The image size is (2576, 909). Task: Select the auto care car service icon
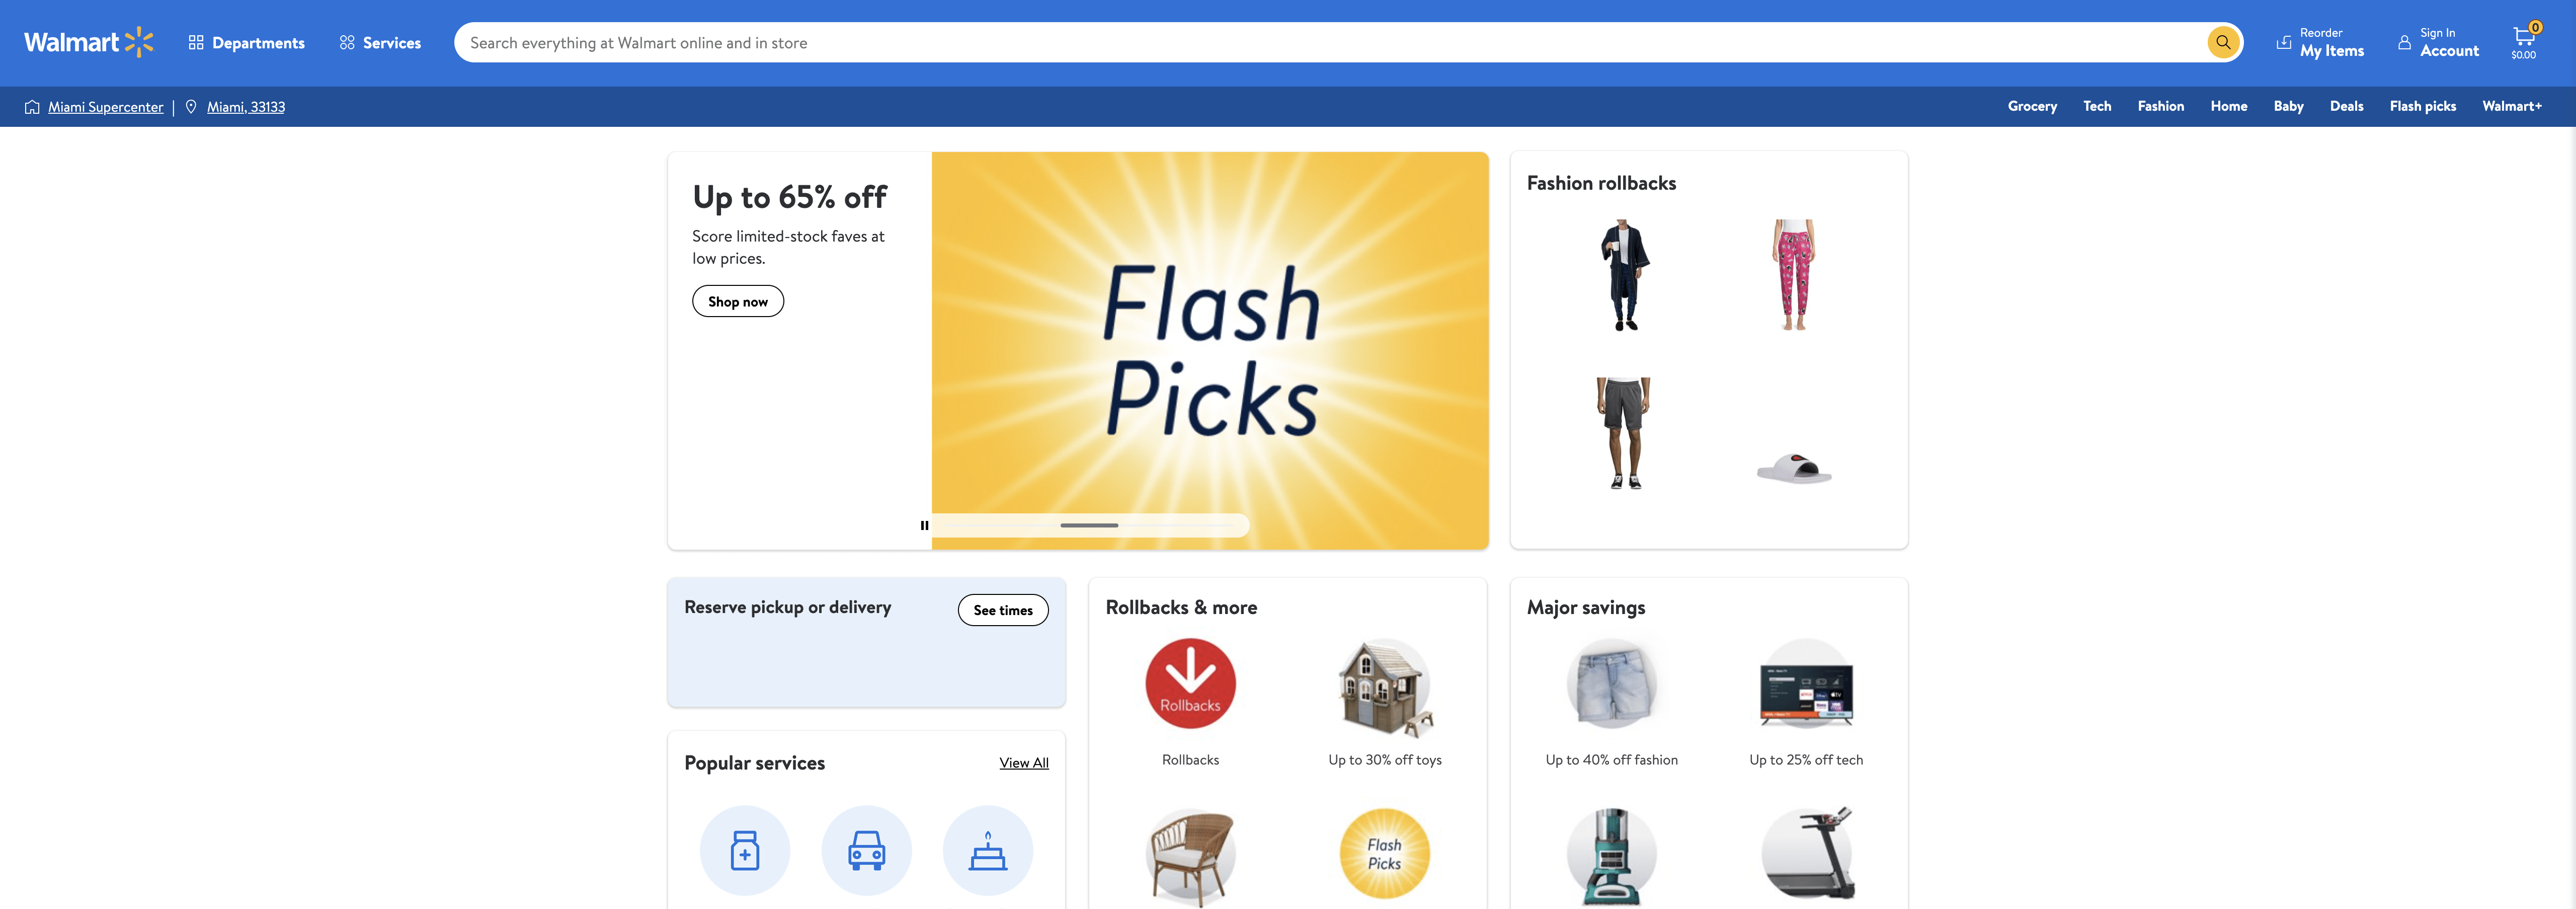click(x=866, y=850)
